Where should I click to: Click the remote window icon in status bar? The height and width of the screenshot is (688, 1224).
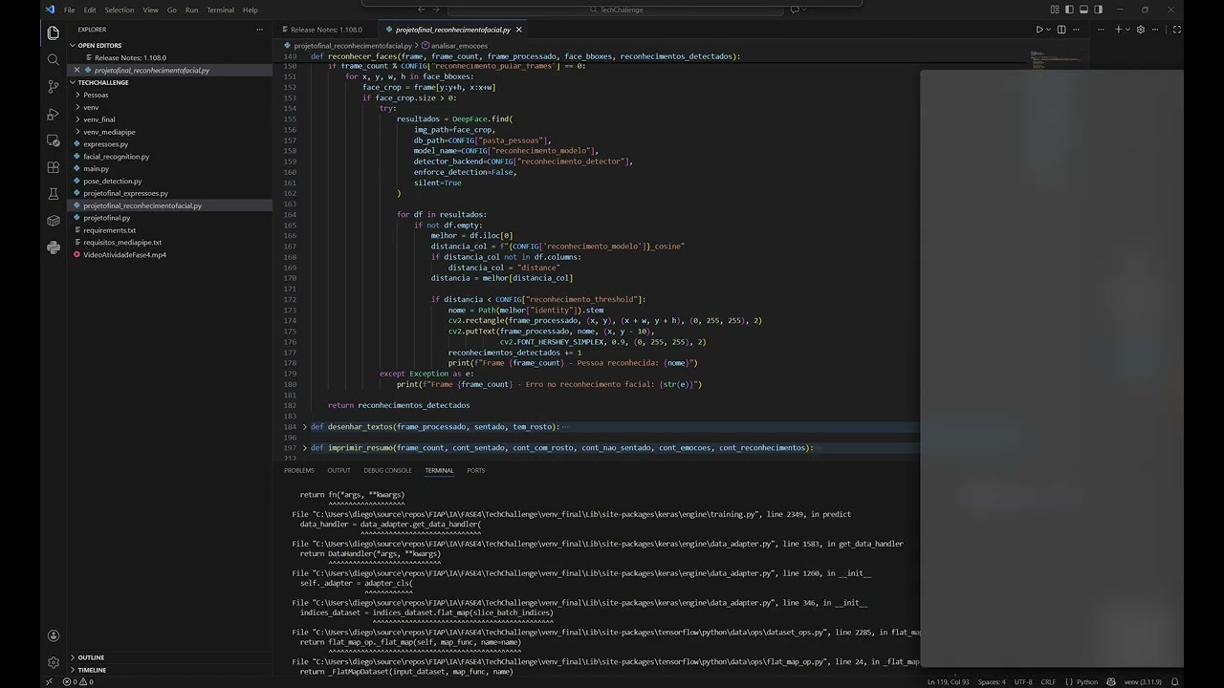coord(49,681)
